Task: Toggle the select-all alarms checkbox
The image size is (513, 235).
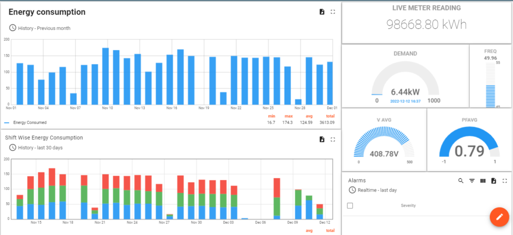Action: click(x=350, y=205)
